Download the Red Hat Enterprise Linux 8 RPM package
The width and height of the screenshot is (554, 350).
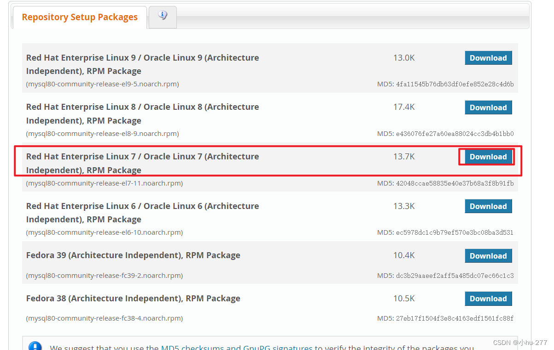[488, 107]
